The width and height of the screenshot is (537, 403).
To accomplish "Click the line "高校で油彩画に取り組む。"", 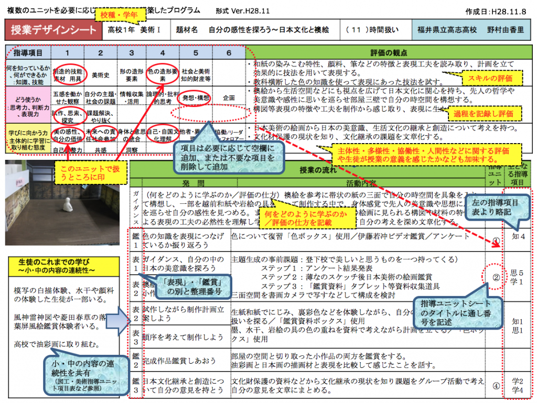I will click(x=57, y=344).
